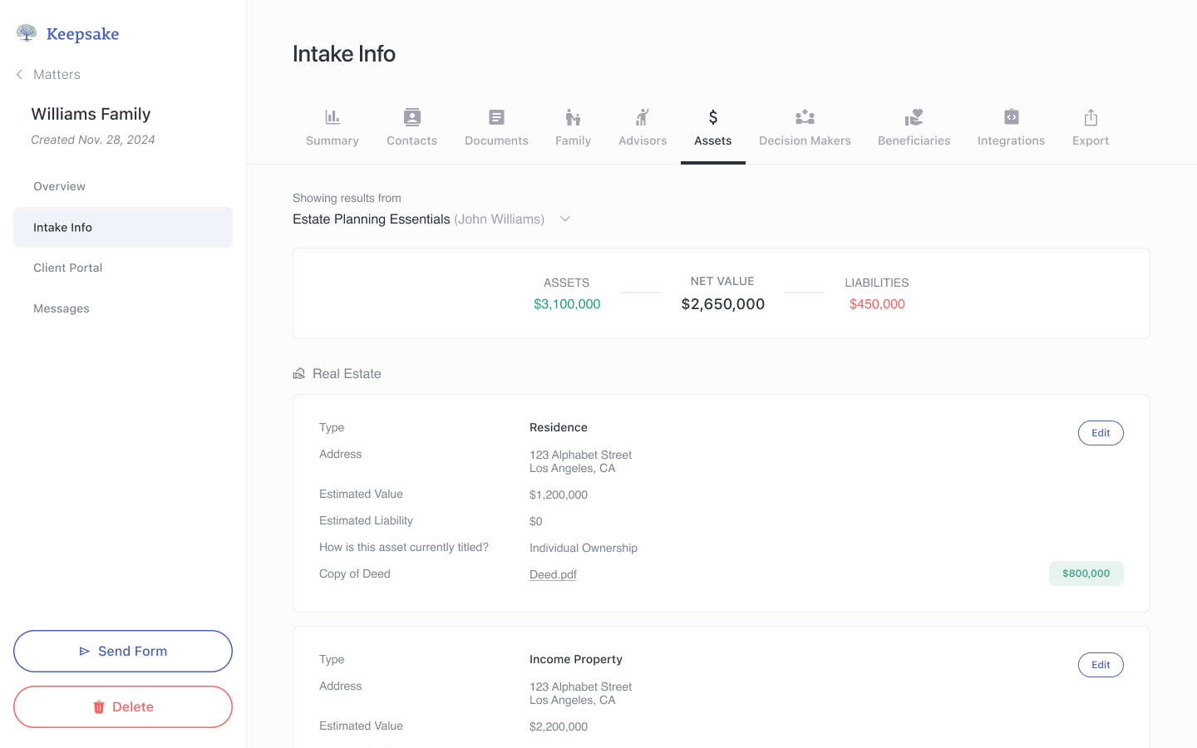This screenshot has width=1197, height=748.
Task: Open Messages in the sidebar
Action: (62, 308)
